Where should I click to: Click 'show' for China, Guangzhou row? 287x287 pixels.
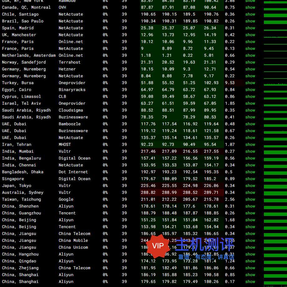coord(250,213)
